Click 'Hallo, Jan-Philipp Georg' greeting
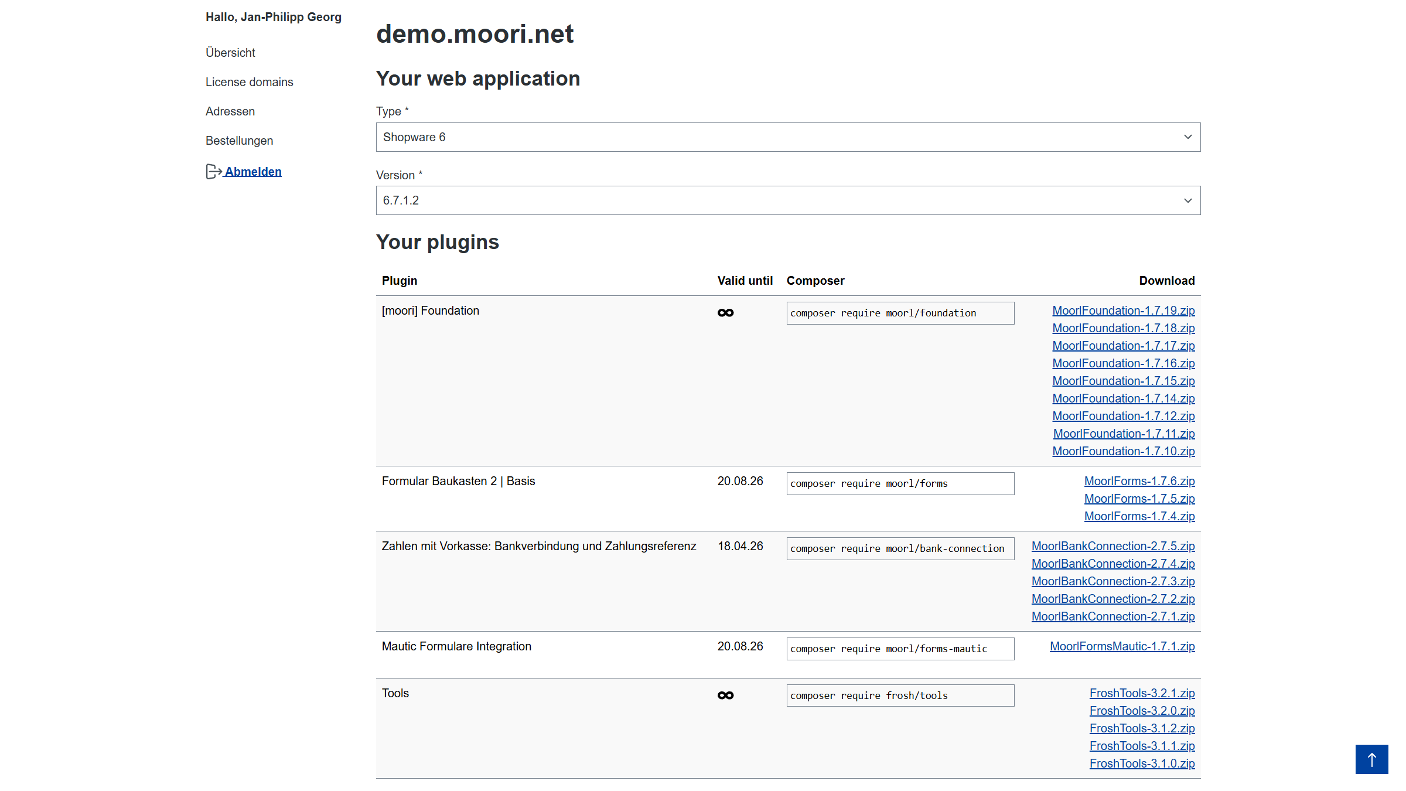 274,17
